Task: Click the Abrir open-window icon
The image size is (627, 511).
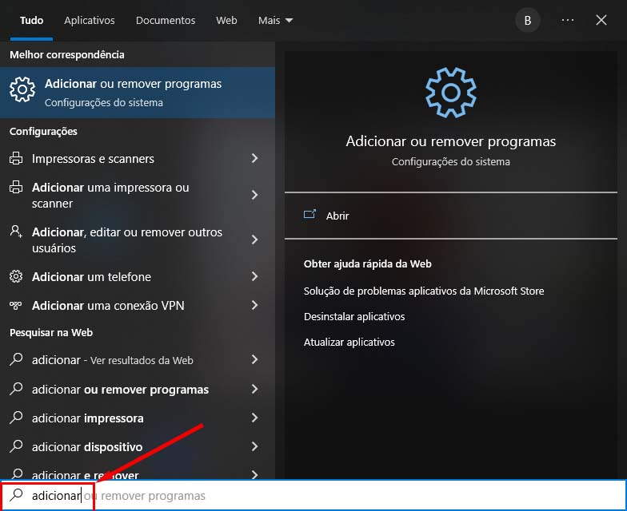Action: 310,216
